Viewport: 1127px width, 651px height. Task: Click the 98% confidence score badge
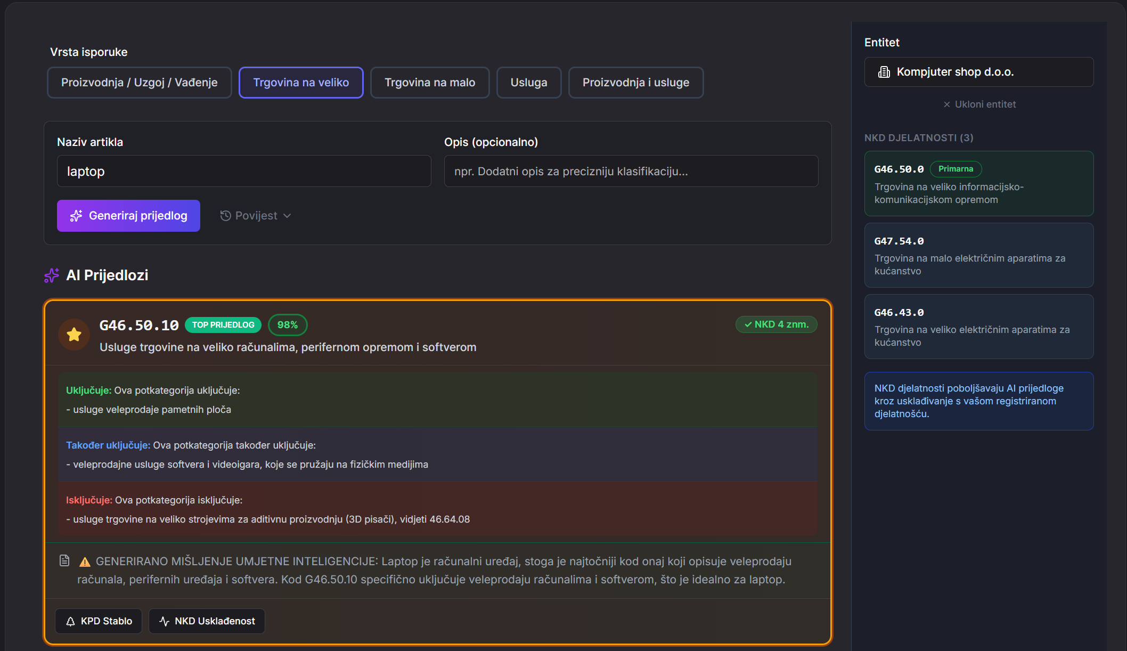point(287,325)
